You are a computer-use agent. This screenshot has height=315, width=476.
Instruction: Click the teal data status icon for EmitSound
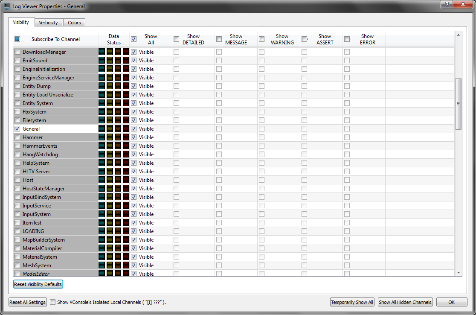102,60
